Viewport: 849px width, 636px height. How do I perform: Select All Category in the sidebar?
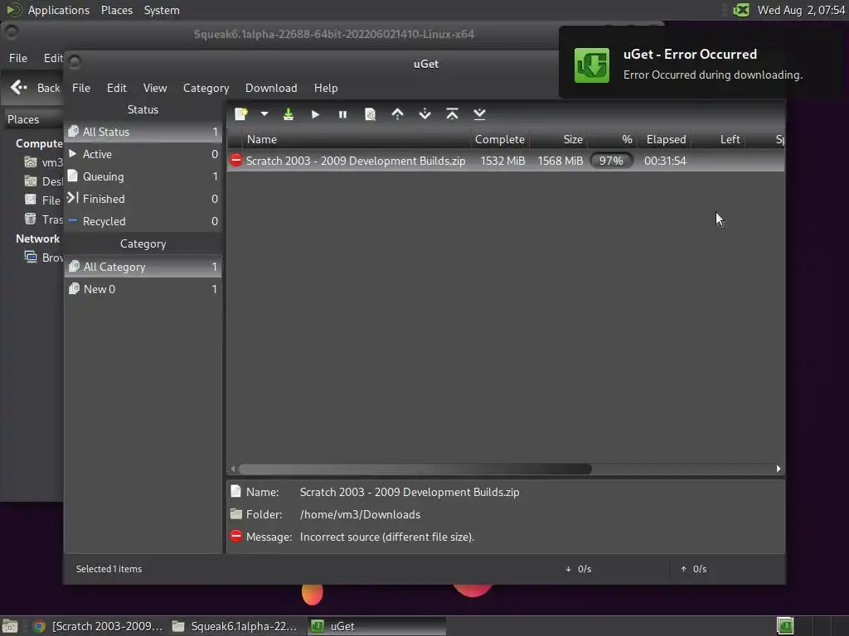click(143, 267)
